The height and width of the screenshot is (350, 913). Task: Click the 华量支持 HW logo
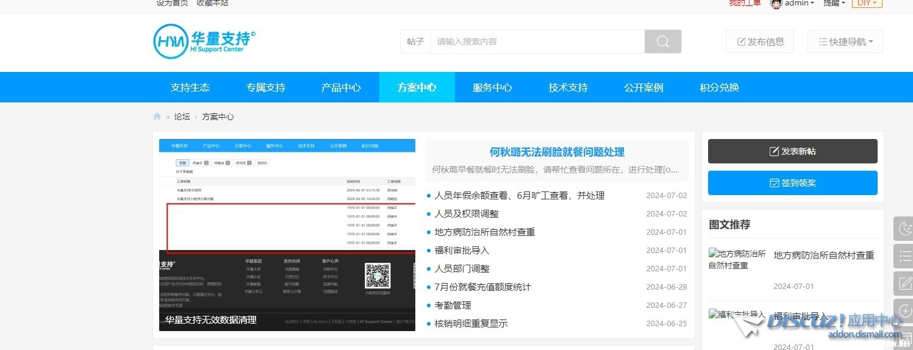coord(204,41)
